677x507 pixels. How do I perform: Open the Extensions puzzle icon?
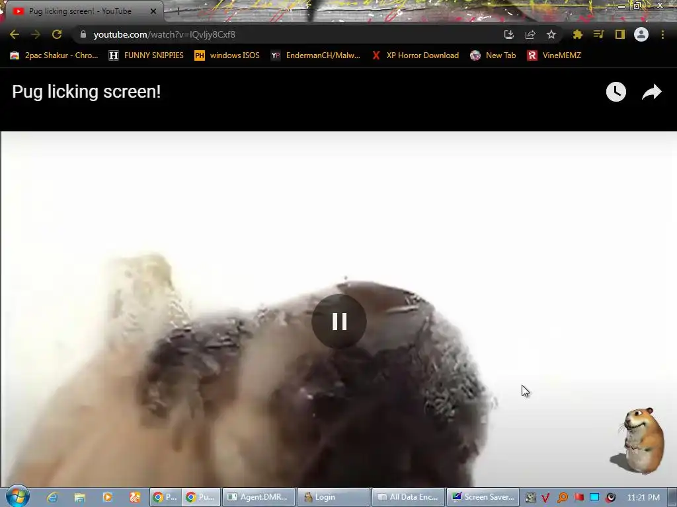point(578,34)
